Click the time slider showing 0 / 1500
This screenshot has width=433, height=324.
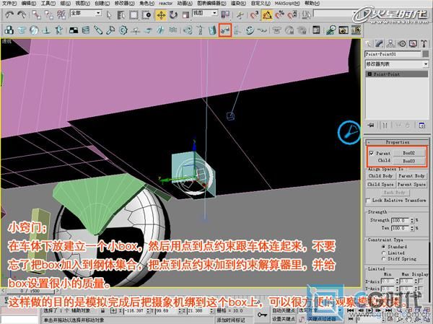pyautogui.click(x=30, y=291)
